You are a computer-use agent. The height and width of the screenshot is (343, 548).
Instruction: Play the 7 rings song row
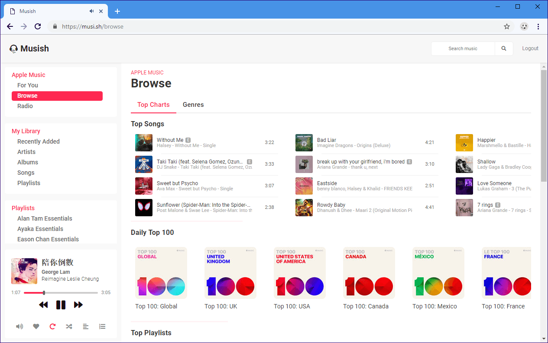click(x=493, y=208)
